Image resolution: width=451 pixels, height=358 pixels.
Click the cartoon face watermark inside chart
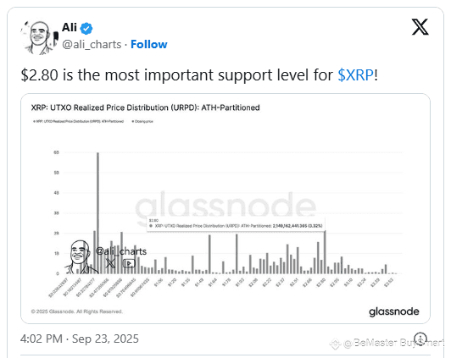[79, 256]
